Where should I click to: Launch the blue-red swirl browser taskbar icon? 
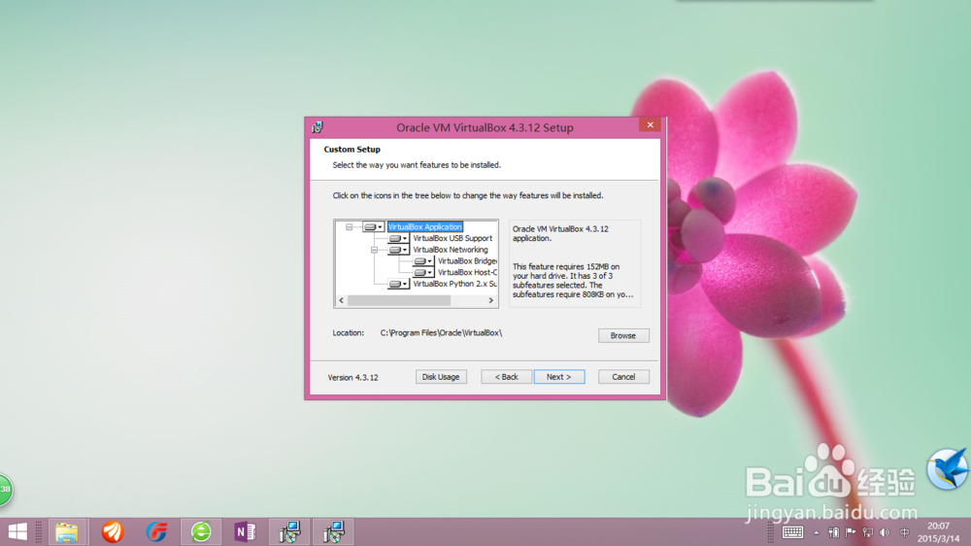coord(156,531)
